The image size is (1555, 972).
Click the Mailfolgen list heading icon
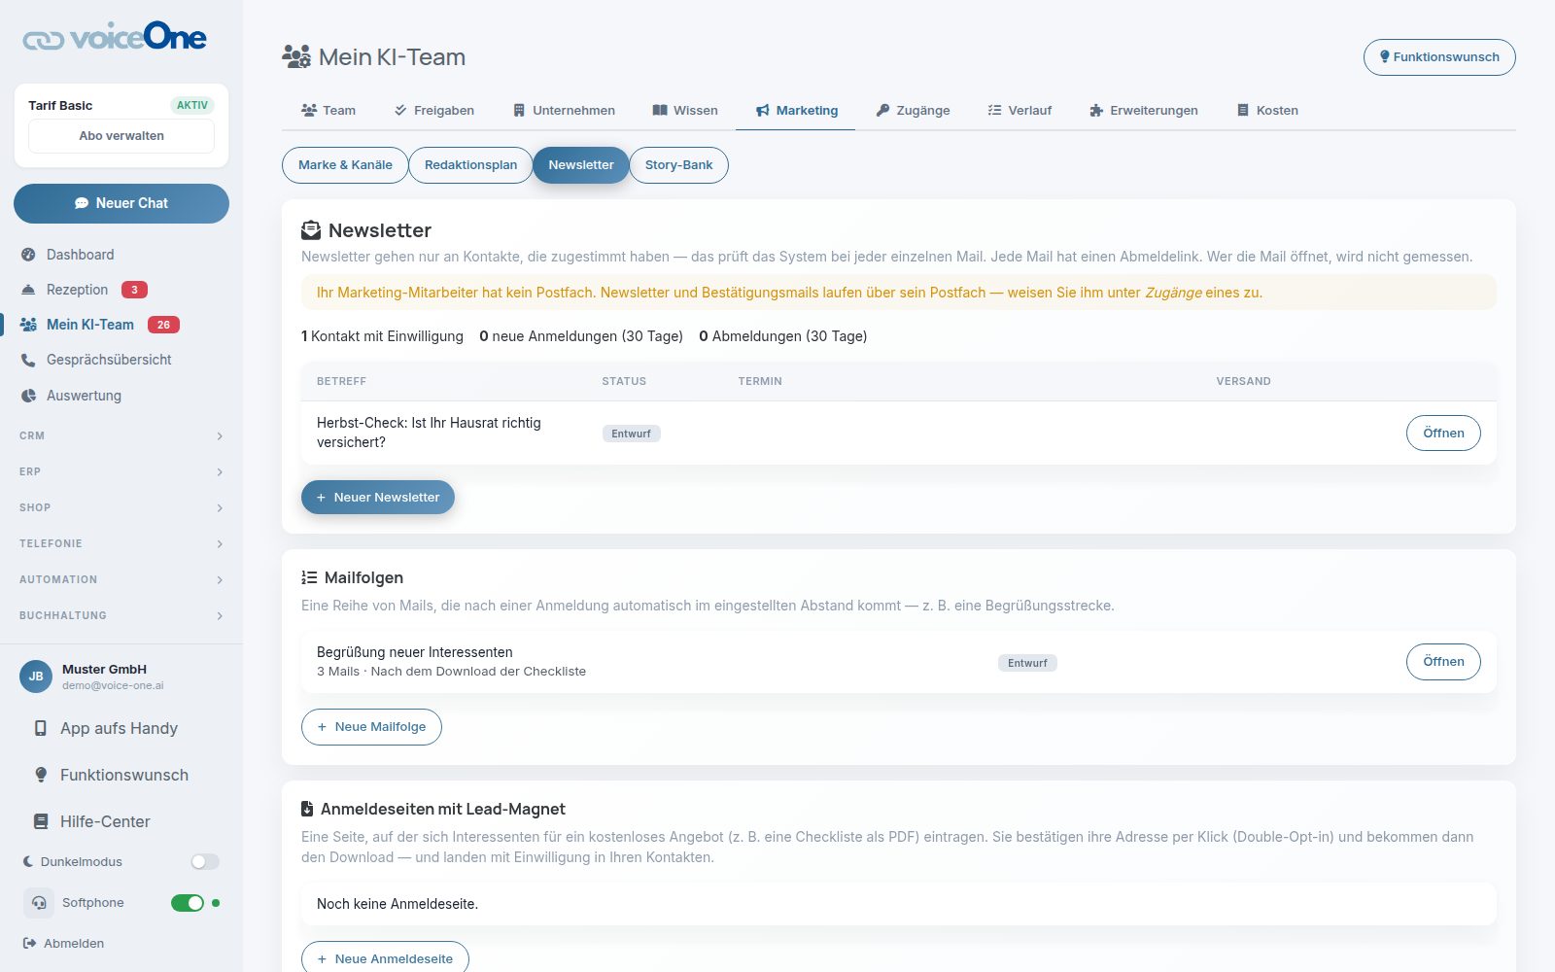tap(309, 577)
